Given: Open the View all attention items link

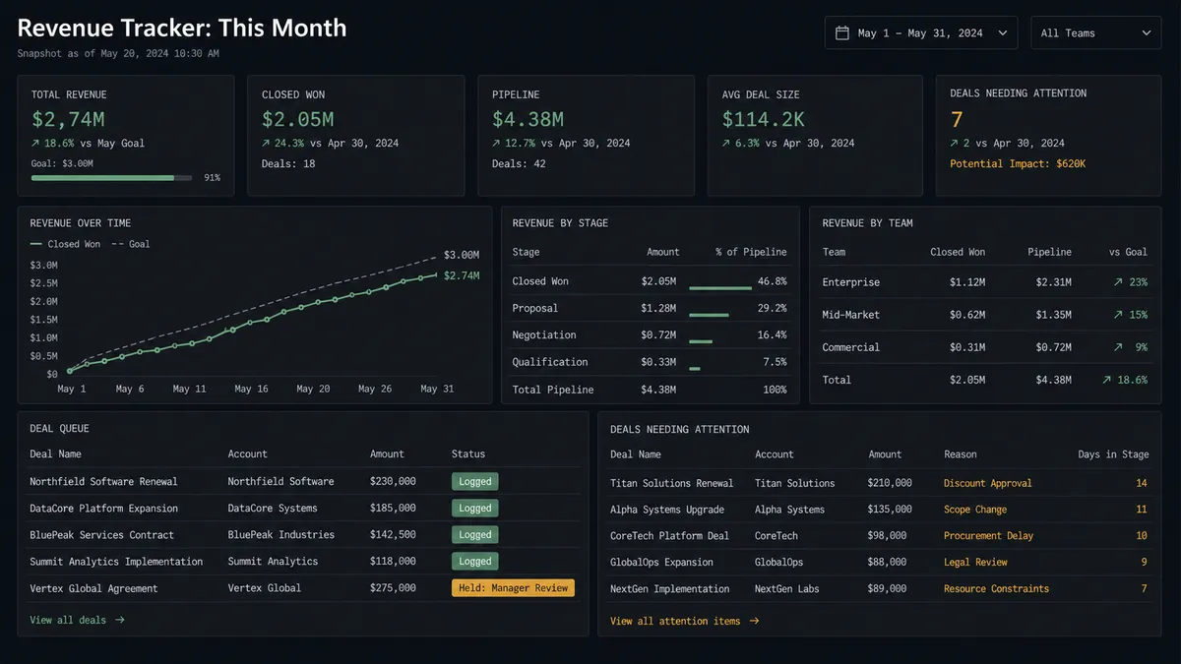Looking at the screenshot, I should (685, 621).
